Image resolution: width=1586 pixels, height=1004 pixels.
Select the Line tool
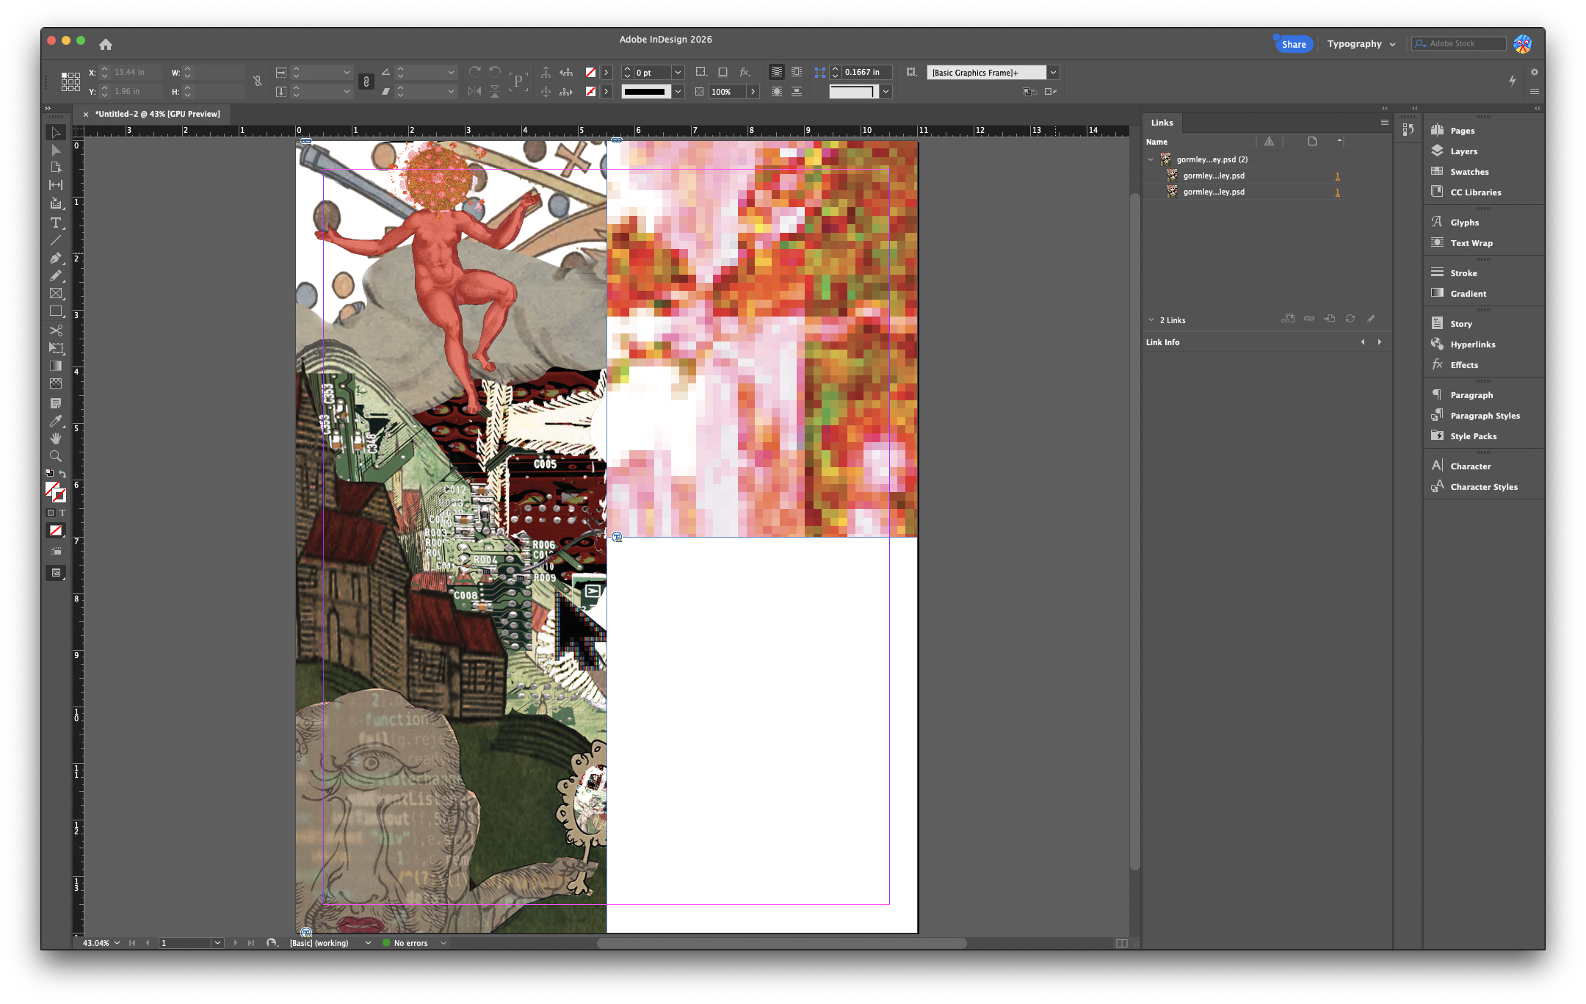[56, 240]
